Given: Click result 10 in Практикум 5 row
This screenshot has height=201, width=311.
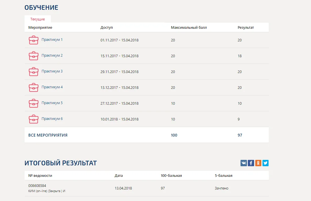Looking at the screenshot, I should pos(240,103).
